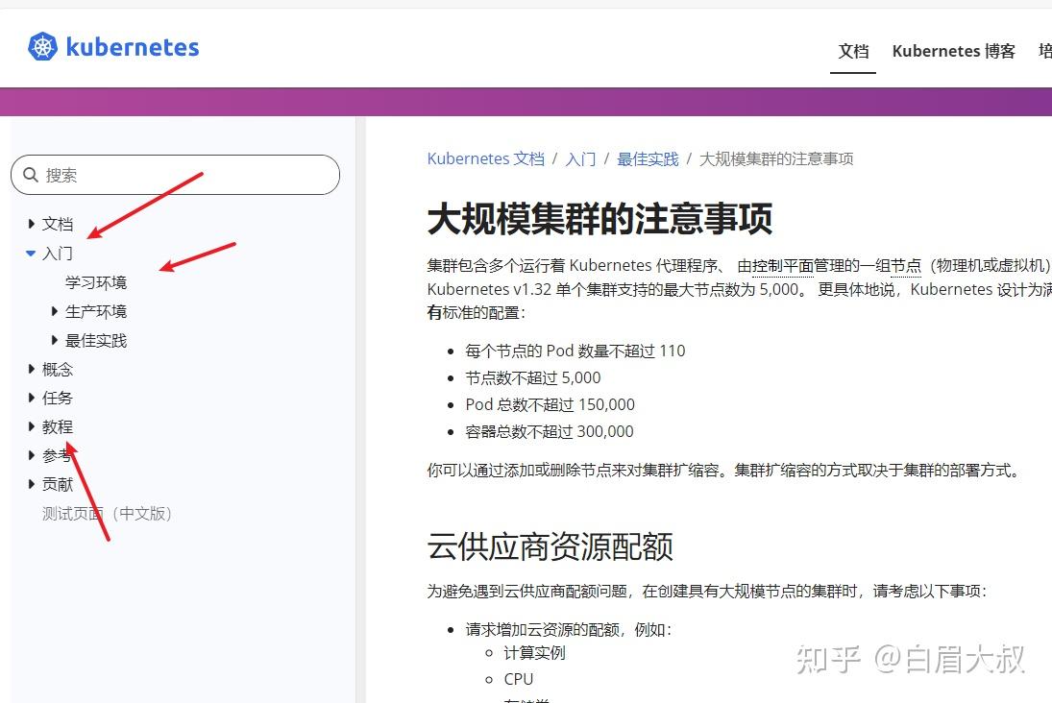Click the search magnifier icon in sidebar
This screenshot has width=1052, height=703.
pyautogui.click(x=28, y=175)
